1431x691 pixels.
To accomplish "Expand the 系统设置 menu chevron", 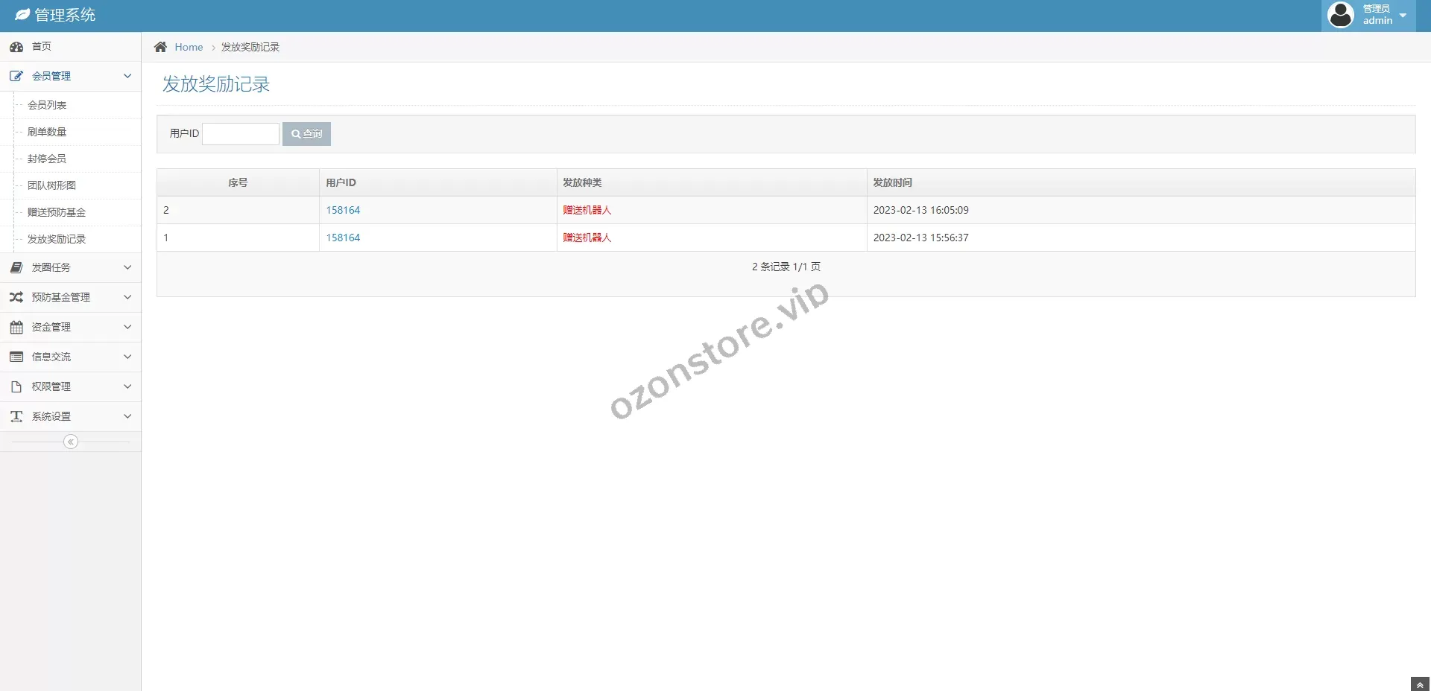I will [x=127, y=416].
